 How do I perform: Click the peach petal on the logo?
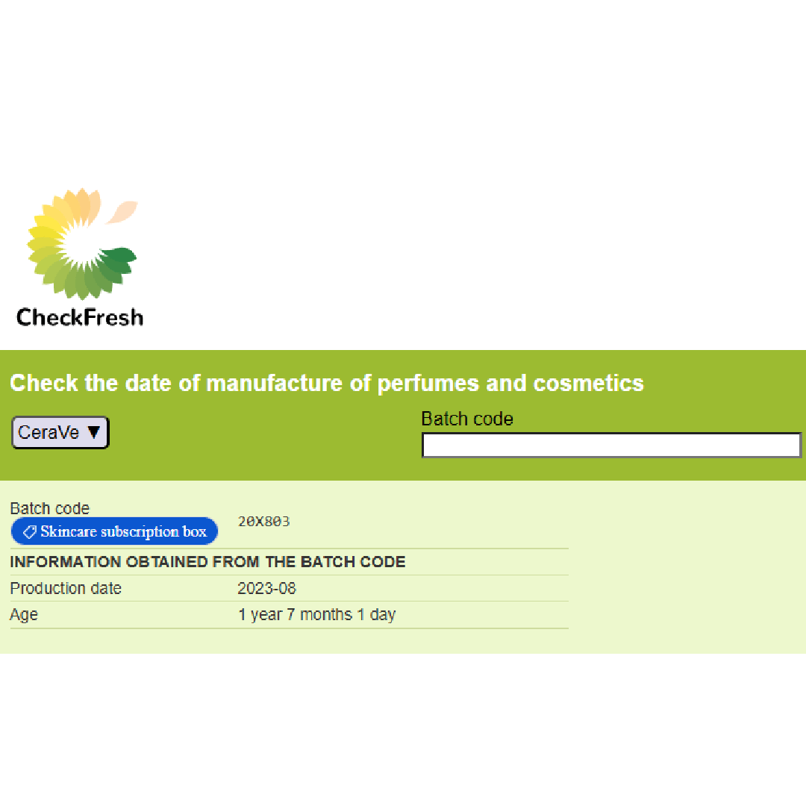pyautogui.click(x=122, y=212)
